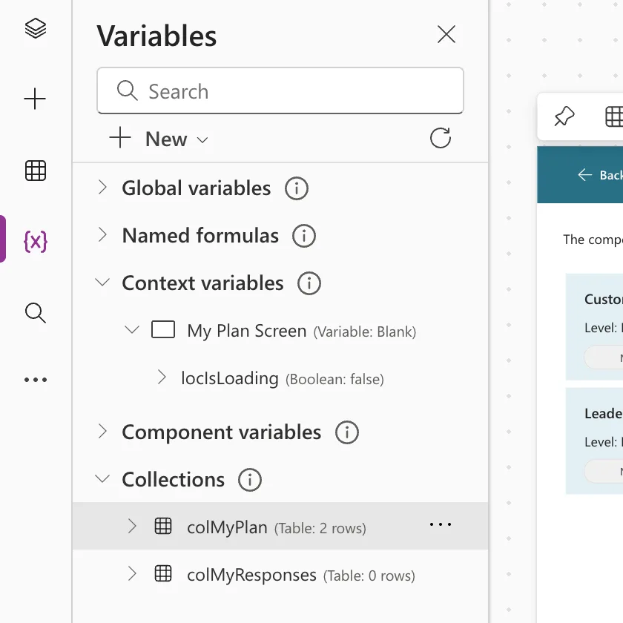This screenshot has height=623, width=623.
Task: Select the colMyPlan collection row
Action: 280,526
